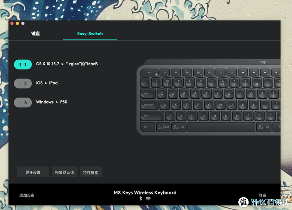Image resolution: width=292 pixels, height=210 pixels.
Task: Click the logi logo on keyboard image
Action: [262, 62]
